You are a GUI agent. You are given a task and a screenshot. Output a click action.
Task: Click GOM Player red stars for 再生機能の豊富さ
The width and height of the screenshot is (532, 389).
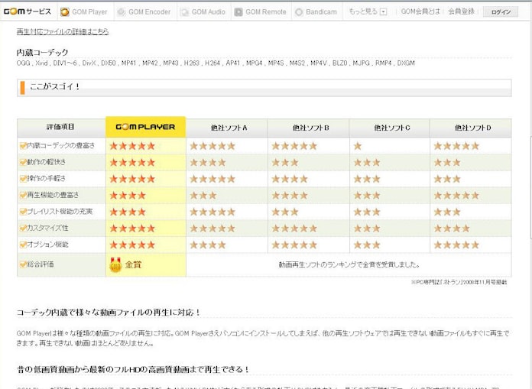[128, 196]
